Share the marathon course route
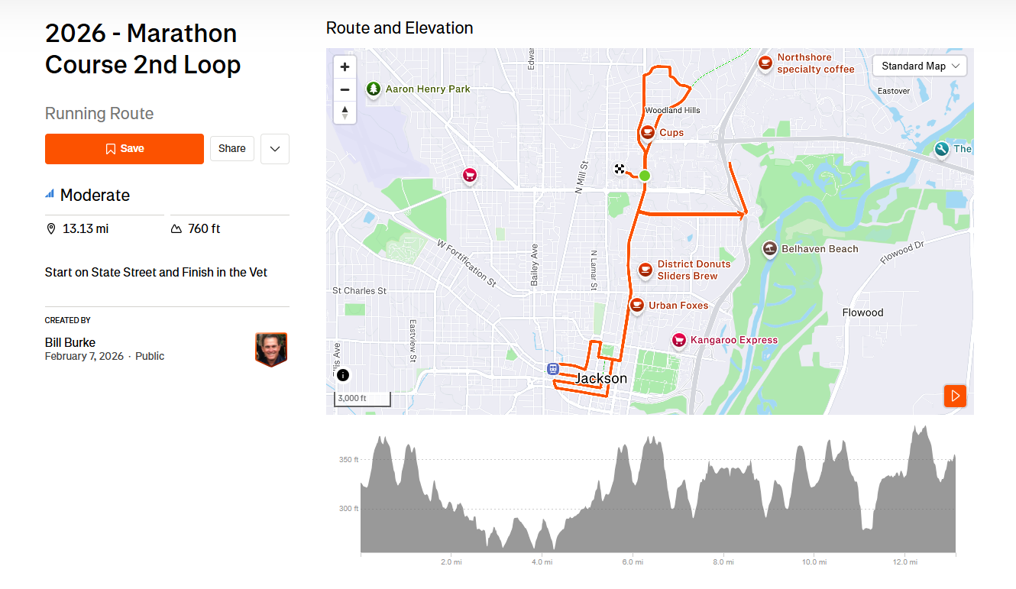 tap(232, 149)
